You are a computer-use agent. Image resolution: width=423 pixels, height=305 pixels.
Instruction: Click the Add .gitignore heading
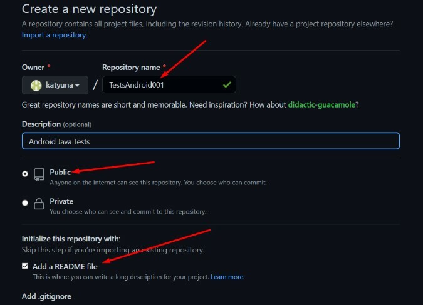pyautogui.click(x=46, y=296)
